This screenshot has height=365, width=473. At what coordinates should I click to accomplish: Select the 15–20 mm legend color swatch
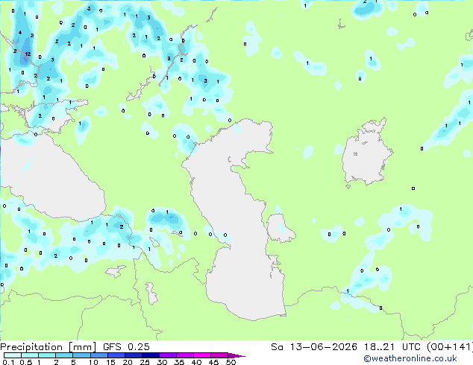[x=116, y=355]
